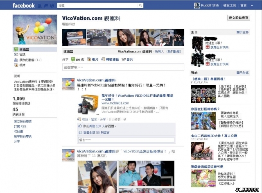The height and width of the screenshot is (193, 262).
Task: Switch wall filter to everyone link
Action: 159,52
